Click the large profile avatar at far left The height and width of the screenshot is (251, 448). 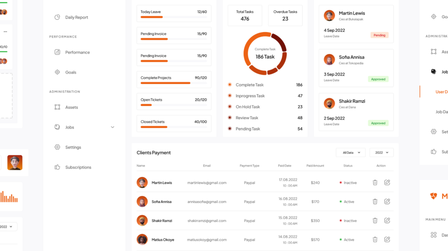15,163
